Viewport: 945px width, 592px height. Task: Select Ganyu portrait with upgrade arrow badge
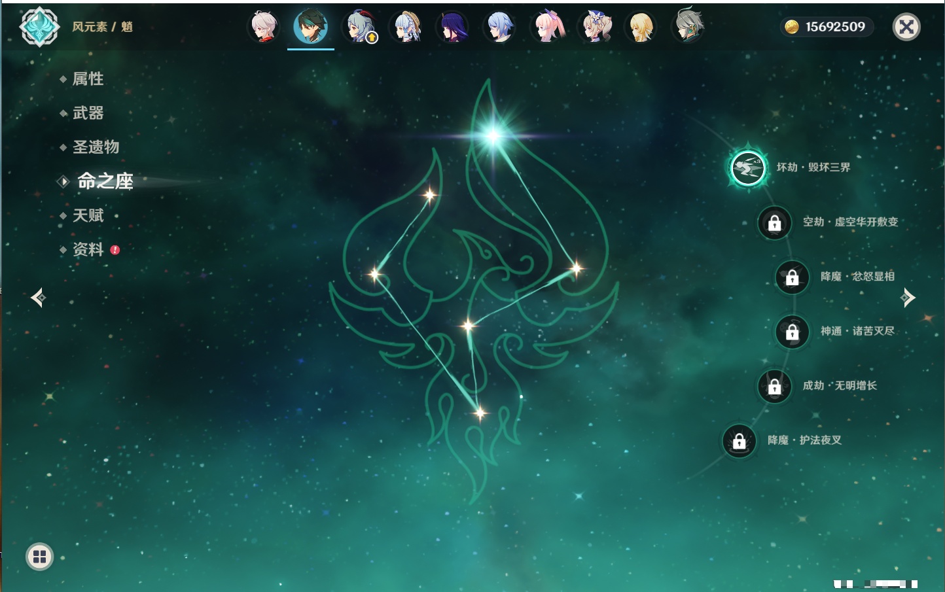pyautogui.click(x=360, y=27)
